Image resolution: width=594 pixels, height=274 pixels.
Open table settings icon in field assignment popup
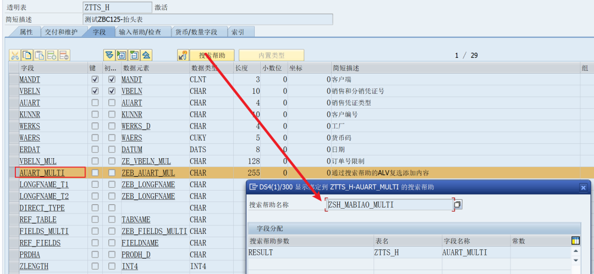click(x=575, y=241)
